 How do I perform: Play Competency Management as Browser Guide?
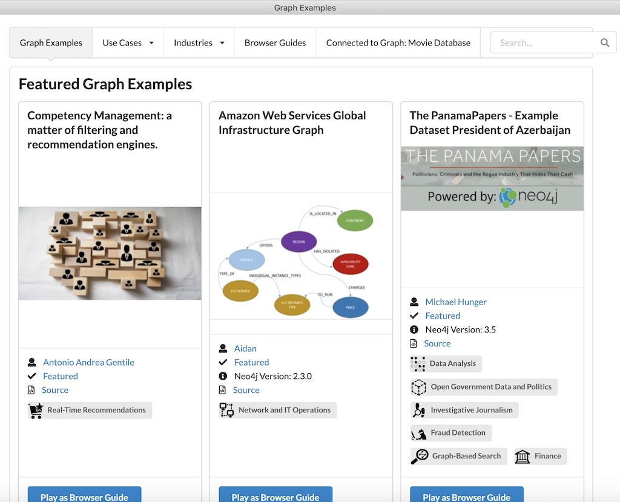[84, 496]
